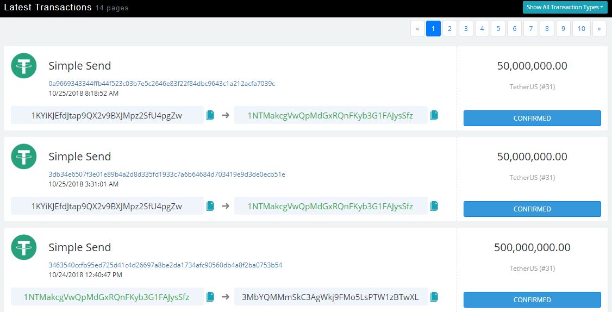The height and width of the screenshot is (312, 612).
Task: Click Tether logo of 500,000,000.00 transaction
Action: (x=24, y=247)
